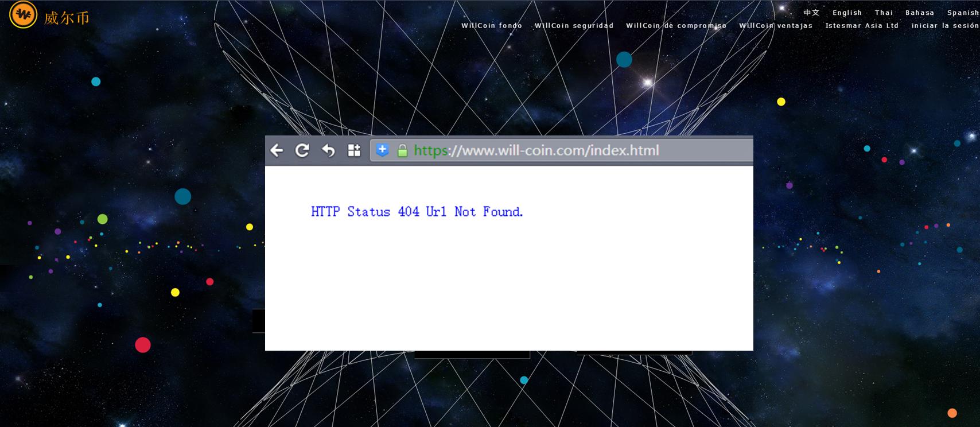Visit the WillCoin ventajas page
Screen dimensions: 980x427
(775, 26)
